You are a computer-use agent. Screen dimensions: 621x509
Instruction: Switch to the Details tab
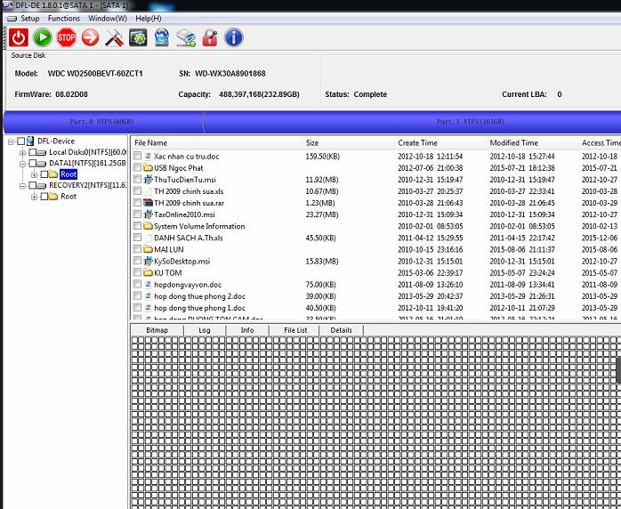(342, 330)
